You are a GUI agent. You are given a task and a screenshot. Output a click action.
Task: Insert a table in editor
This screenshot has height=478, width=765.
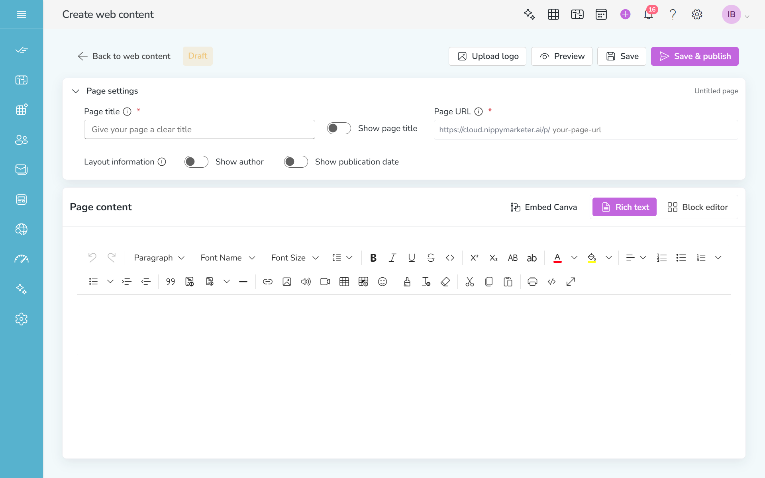click(x=344, y=282)
